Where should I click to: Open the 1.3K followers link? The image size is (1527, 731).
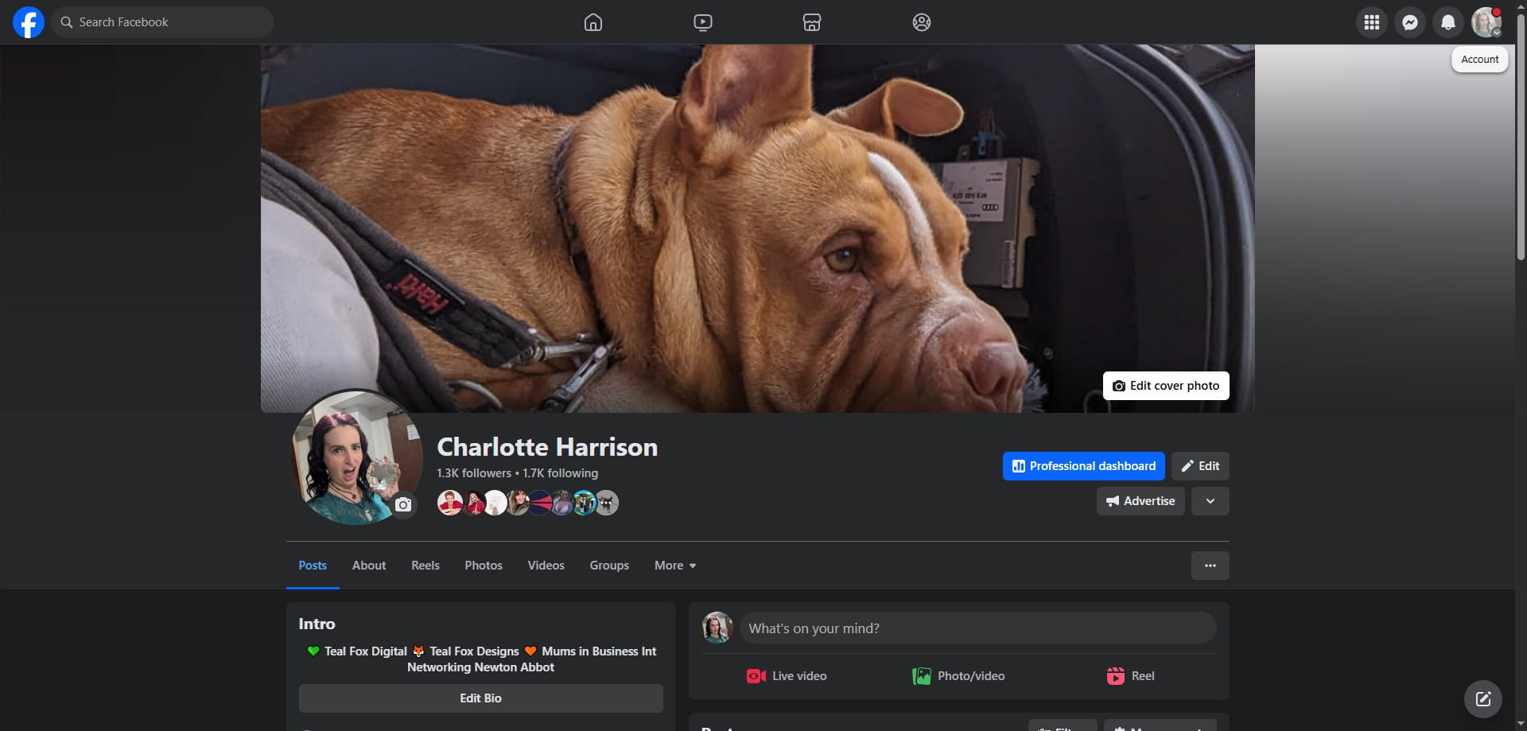click(x=474, y=473)
